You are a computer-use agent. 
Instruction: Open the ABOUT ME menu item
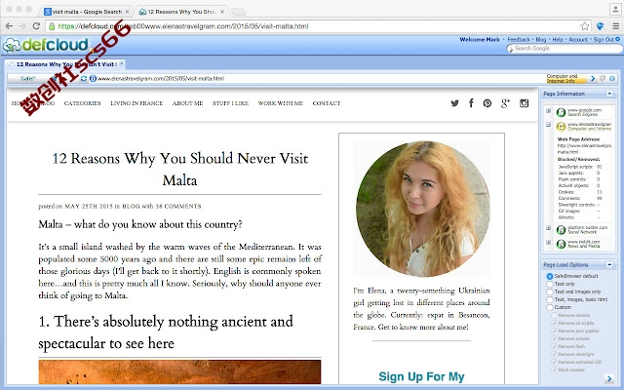coord(187,103)
